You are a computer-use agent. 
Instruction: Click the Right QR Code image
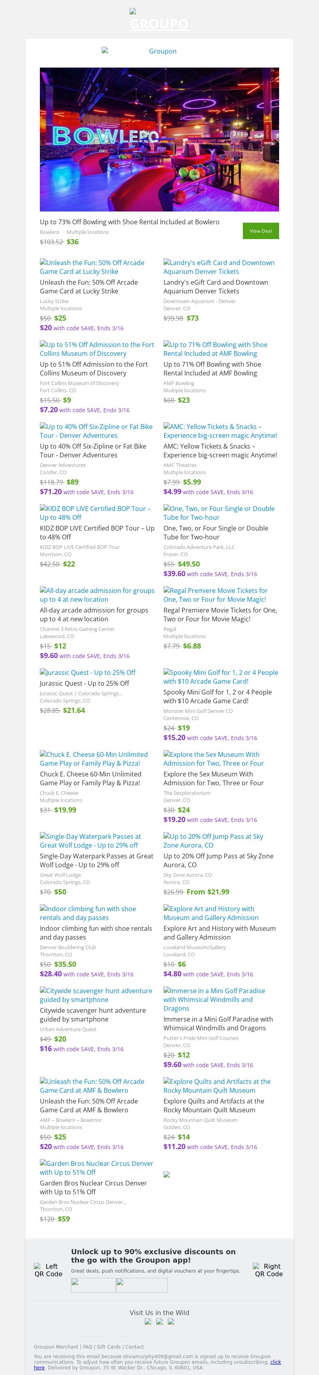point(268,1270)
